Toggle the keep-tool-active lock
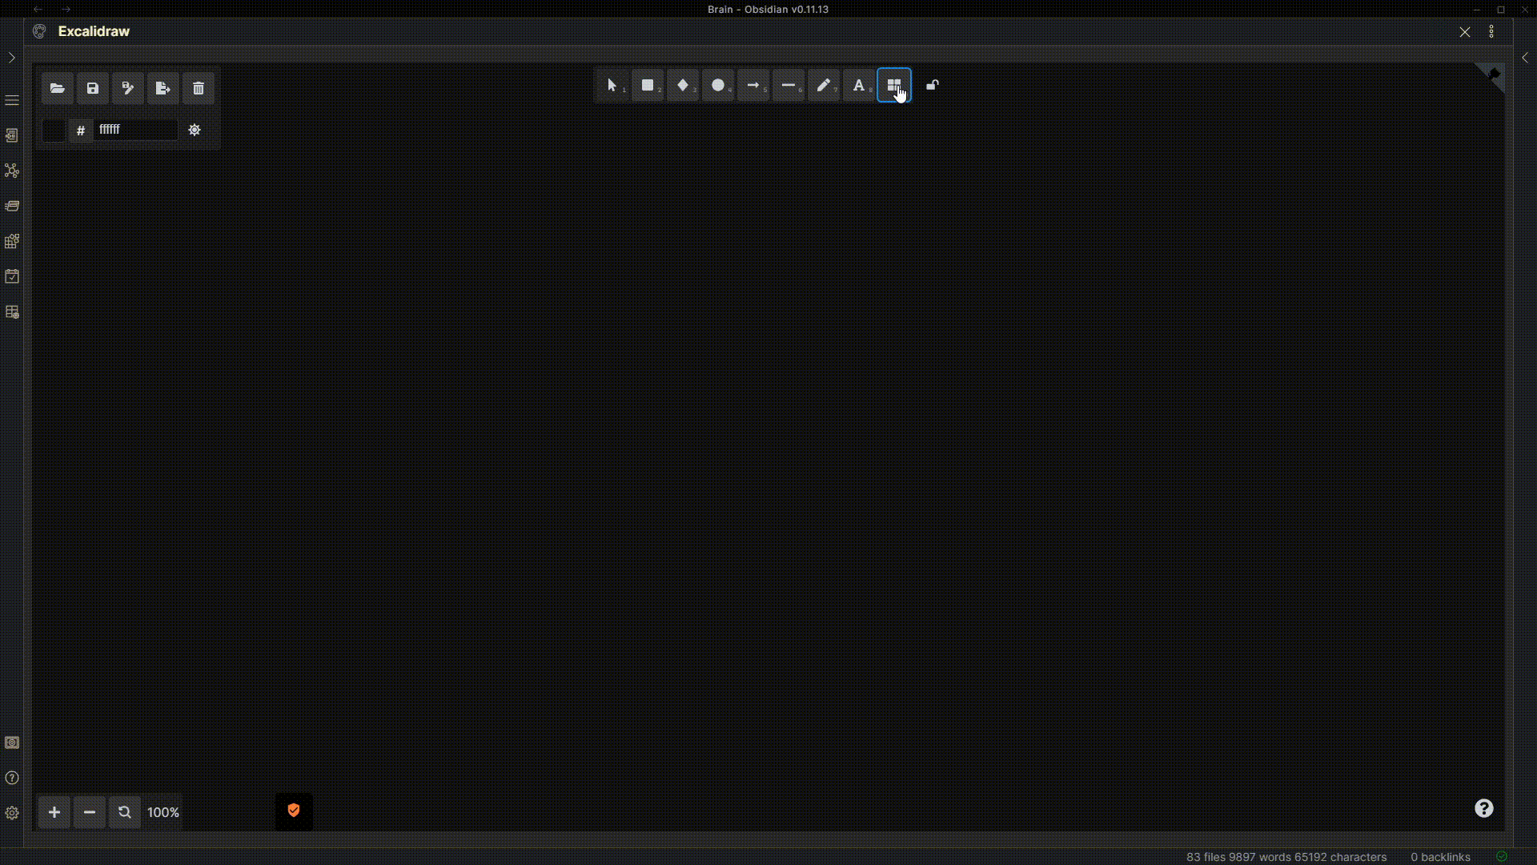 [x=933, y=86]
